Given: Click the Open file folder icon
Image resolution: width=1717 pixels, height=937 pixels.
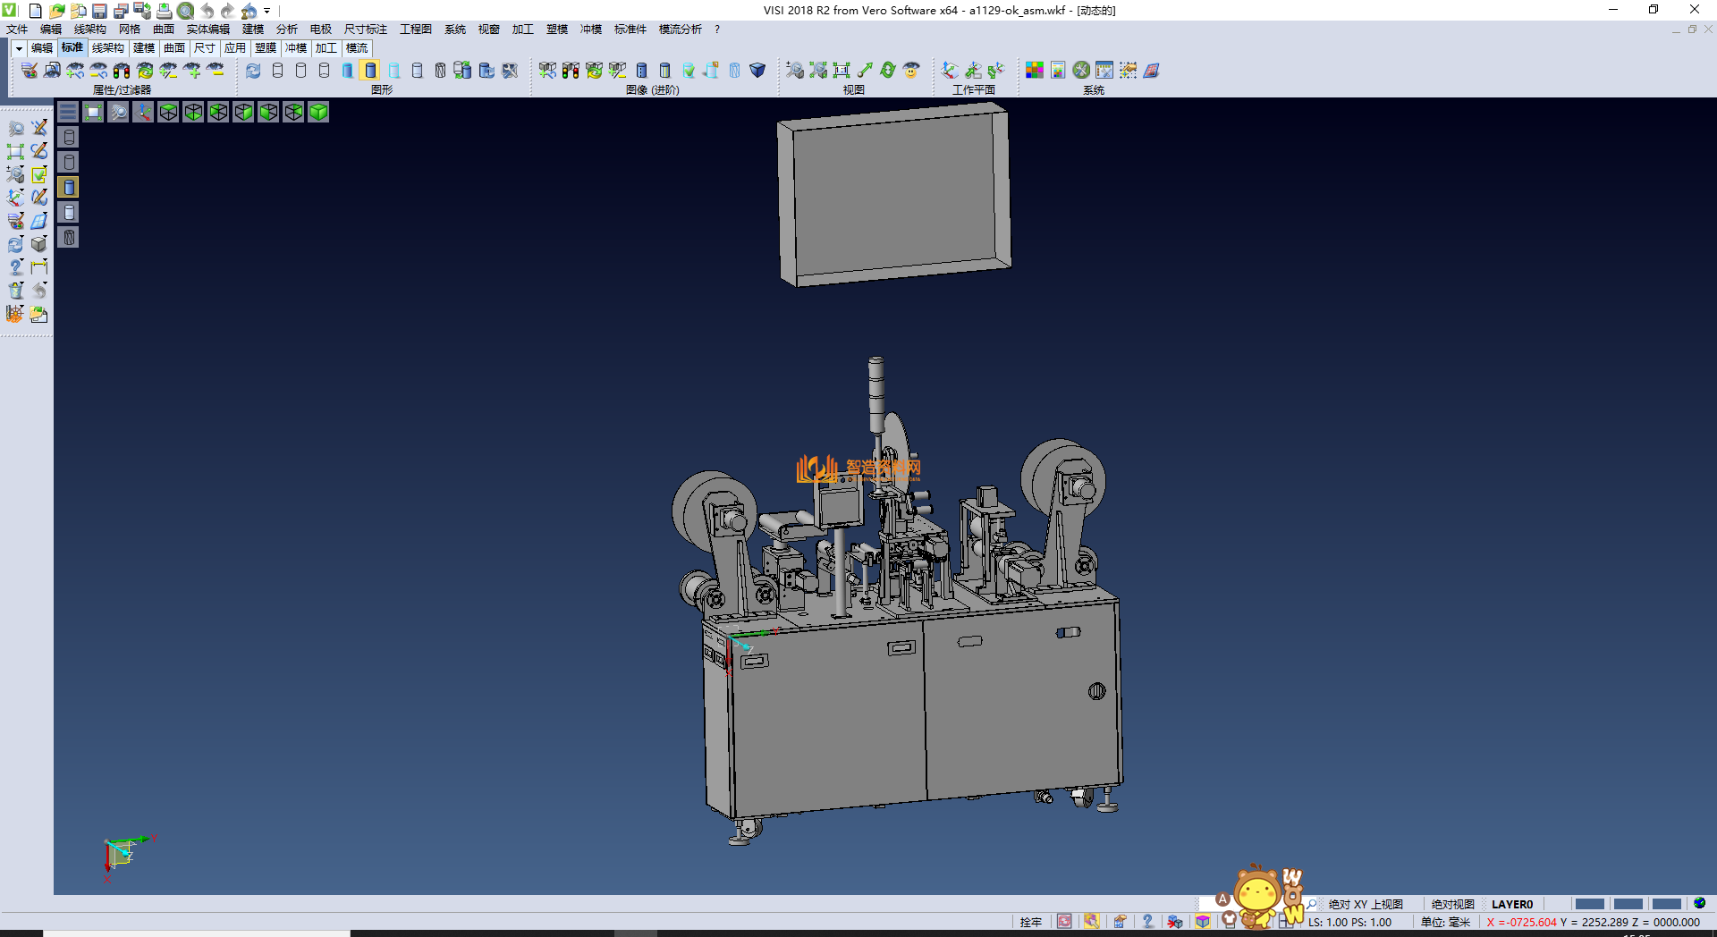Looking at the screenshot, I should click(56, 11).
